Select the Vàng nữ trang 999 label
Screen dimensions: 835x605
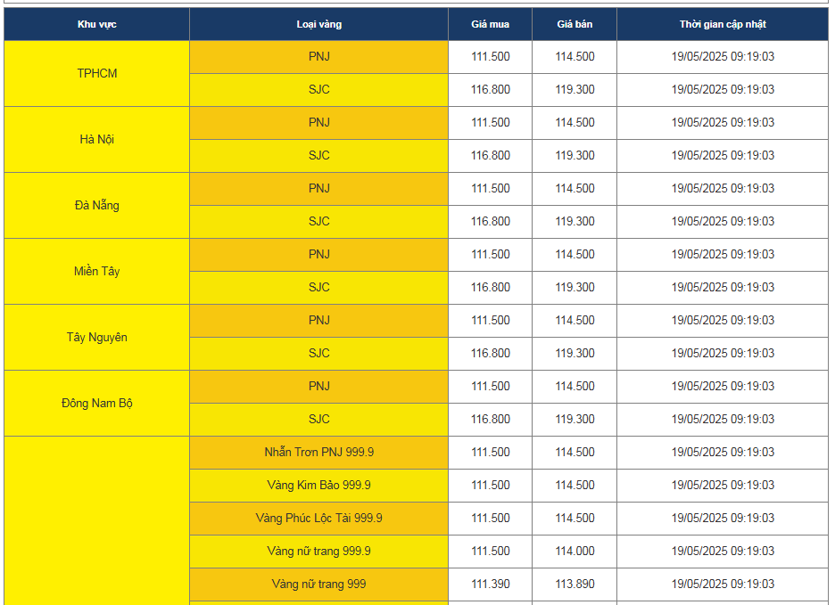pyautogui.click(x=318, y=585)
